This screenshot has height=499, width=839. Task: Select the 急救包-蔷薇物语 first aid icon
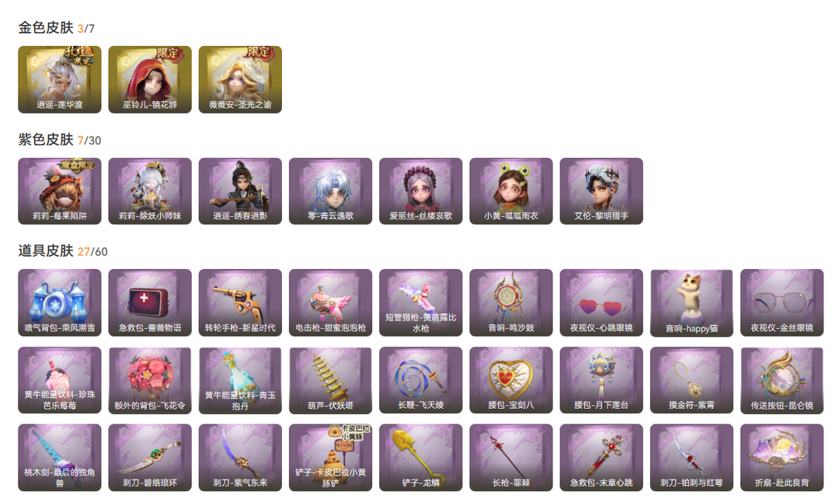pos(150,302)
